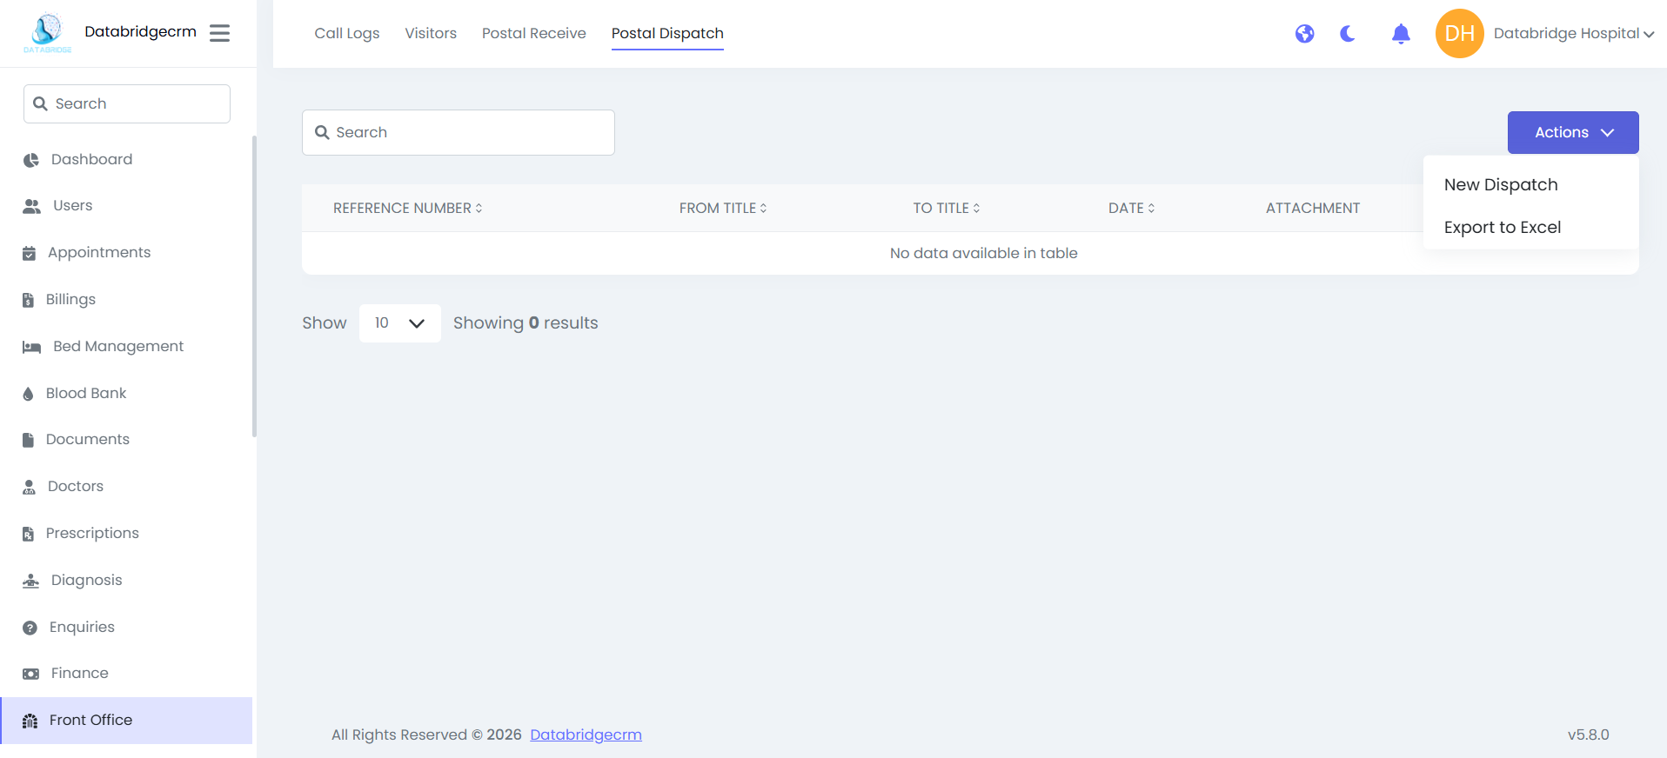1667x758 pixels.
Task: Switch to Visitors tab
Action: click(x=431, y=34)
